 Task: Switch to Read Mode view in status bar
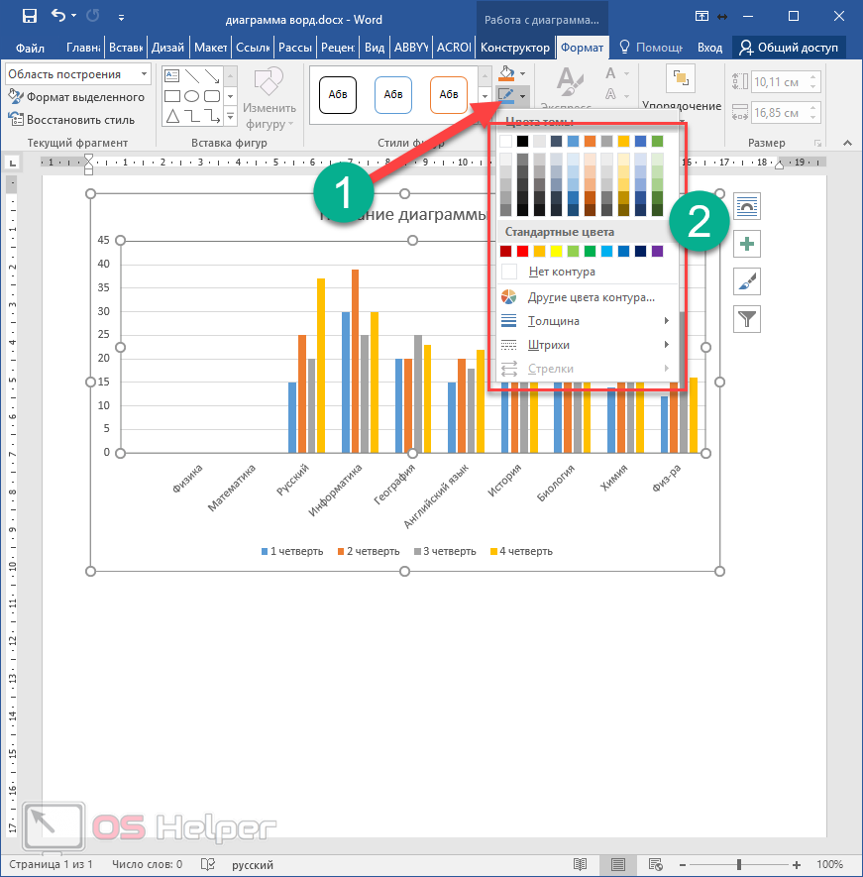pos(581,864)
